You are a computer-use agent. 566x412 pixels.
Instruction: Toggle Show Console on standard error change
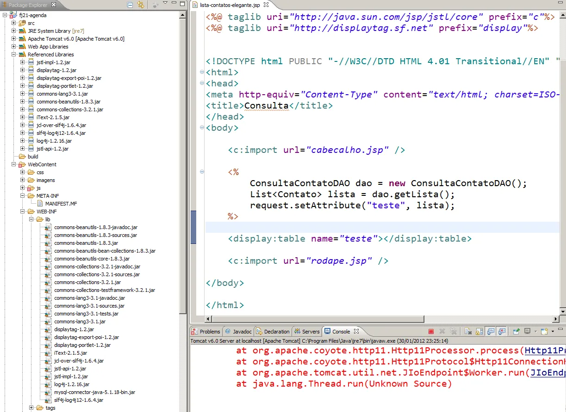click(501, 331)
